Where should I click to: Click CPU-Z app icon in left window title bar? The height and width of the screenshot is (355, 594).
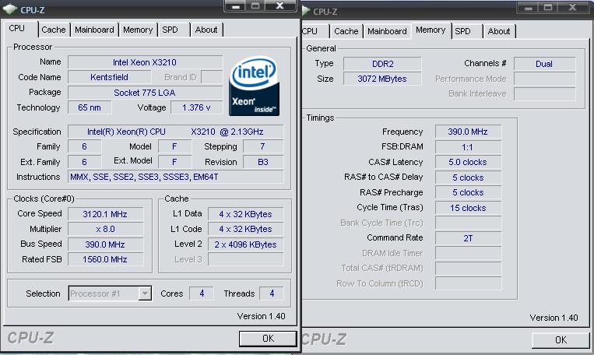(9, 9)
